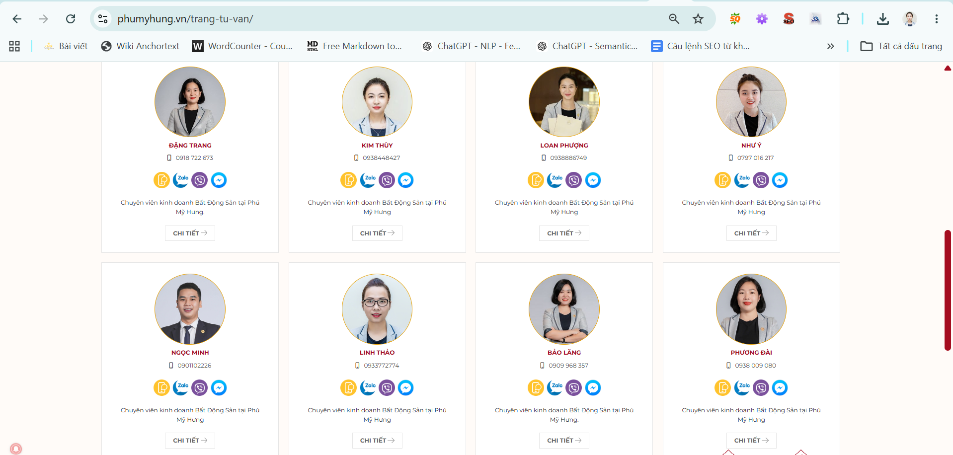This screenshot has height=455, width=953.
Task: Click Viber icon for Loan Phượng
Action: point(574,180)
